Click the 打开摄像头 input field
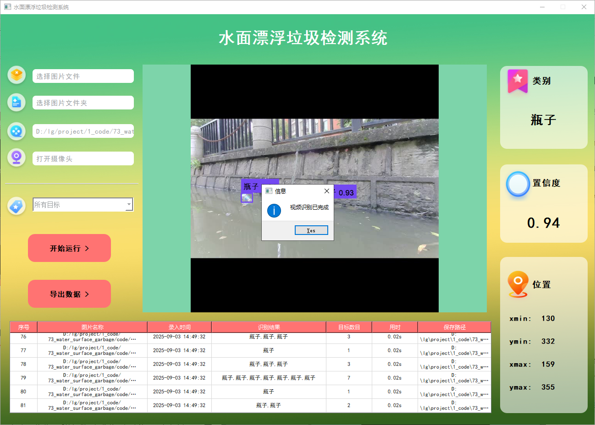 tap(83, 158)
